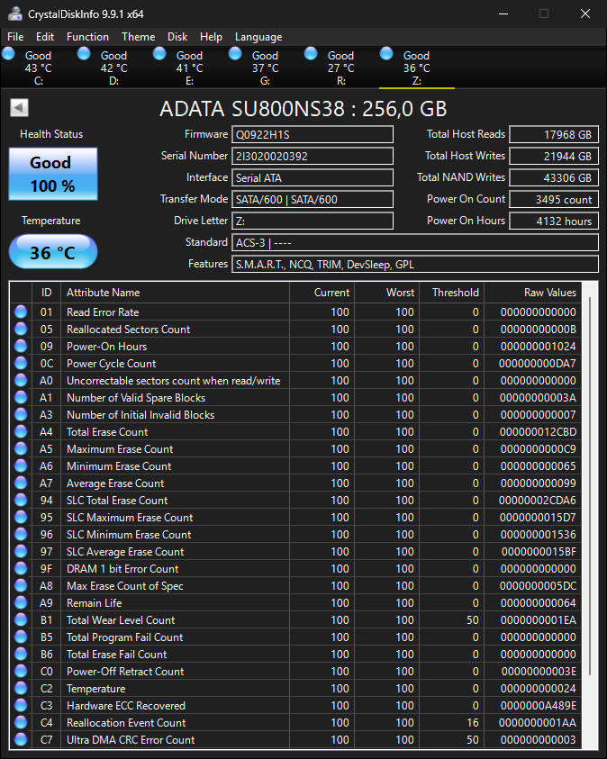The width and height of the screenshot is (607, 759).
Task: Click the Worst column header
Action: point(386,293)
